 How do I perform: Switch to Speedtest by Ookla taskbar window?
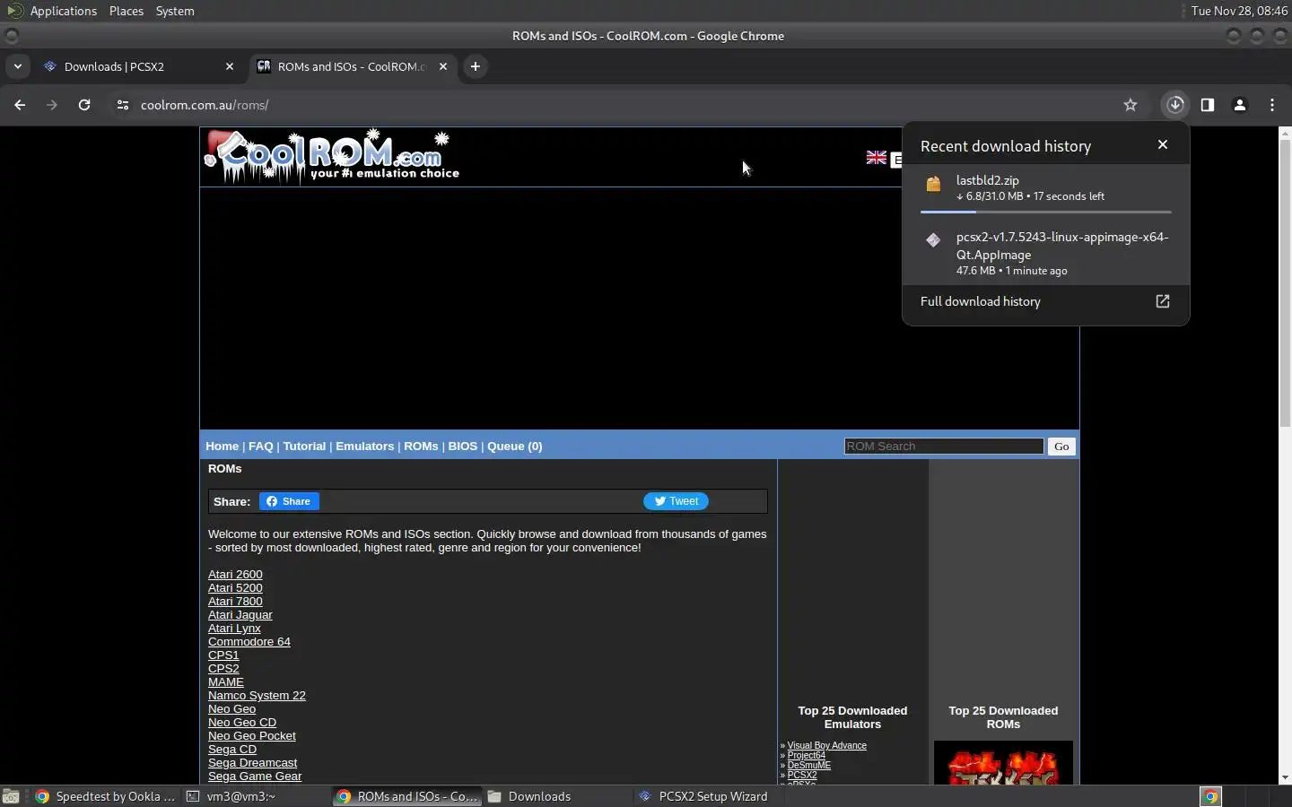(106, 796)
